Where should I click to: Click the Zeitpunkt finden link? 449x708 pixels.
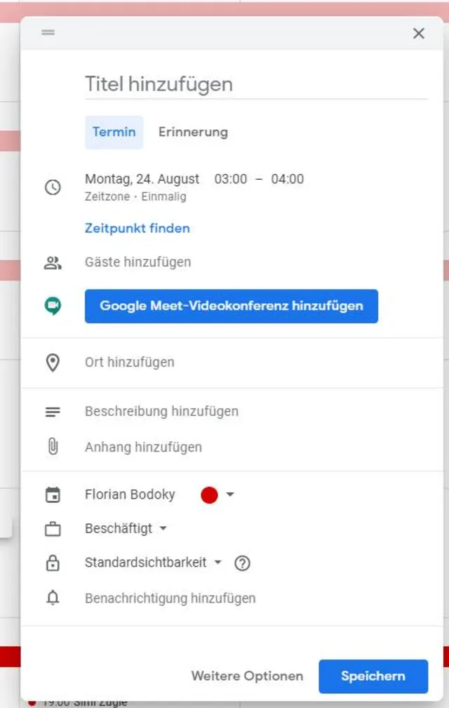(x=138, y=228)
